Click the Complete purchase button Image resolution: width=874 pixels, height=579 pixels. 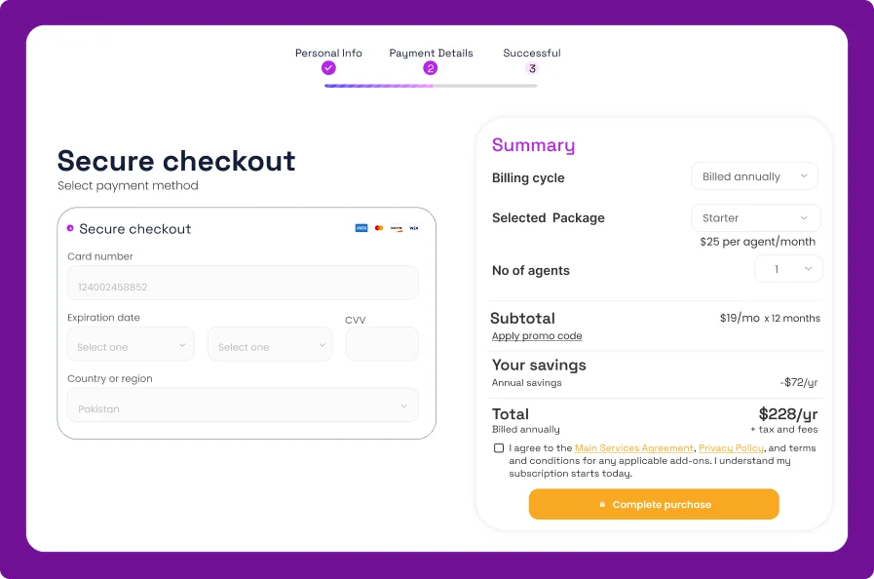[654, 504]
